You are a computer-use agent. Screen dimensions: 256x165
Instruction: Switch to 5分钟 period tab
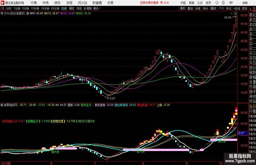25,8
